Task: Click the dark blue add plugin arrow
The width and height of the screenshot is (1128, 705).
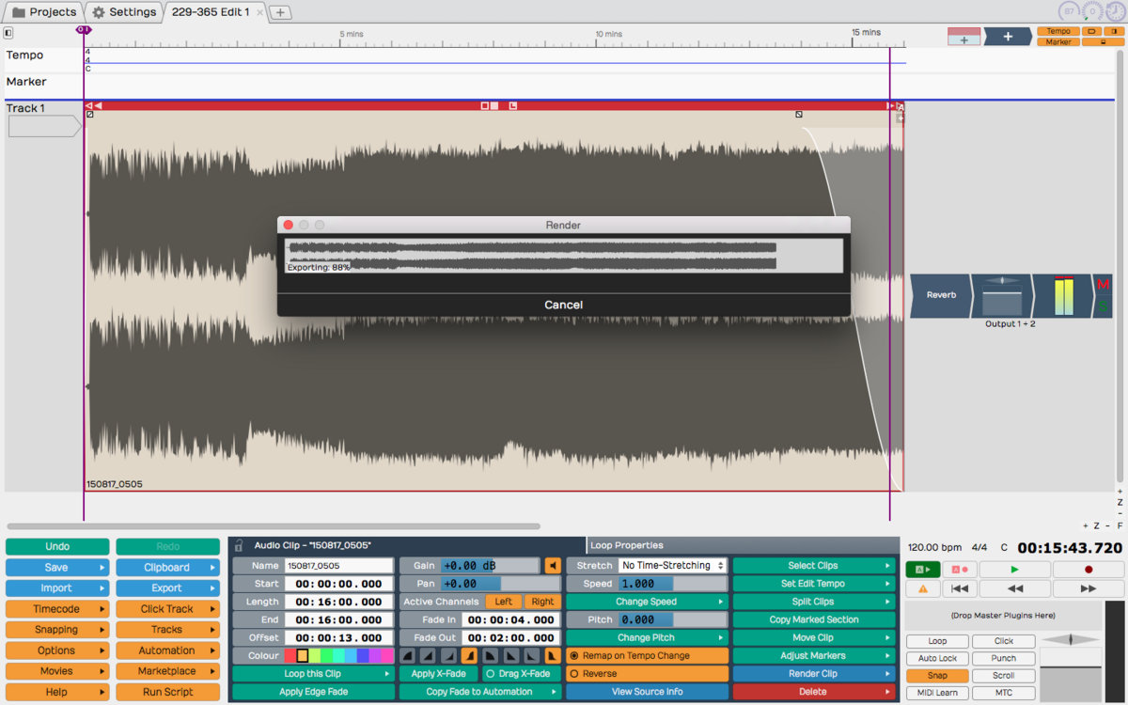Action: point(1007,37)
